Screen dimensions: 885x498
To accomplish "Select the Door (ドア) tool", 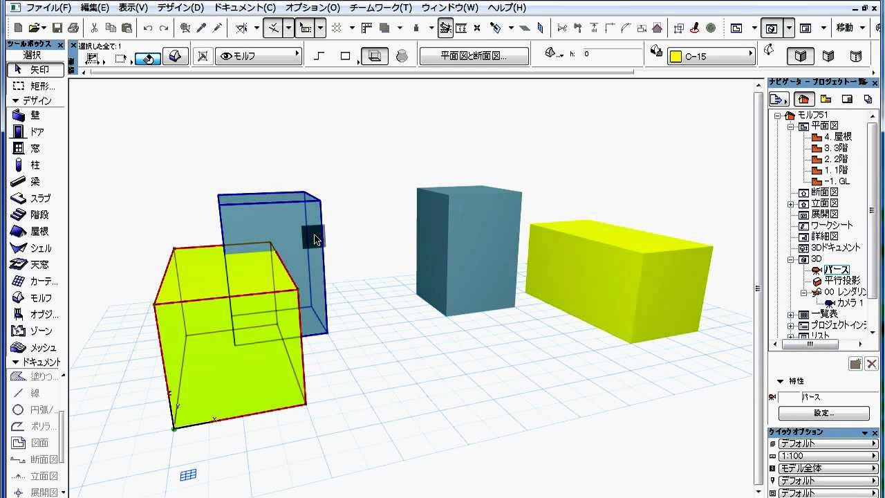I will coord(35,131).
